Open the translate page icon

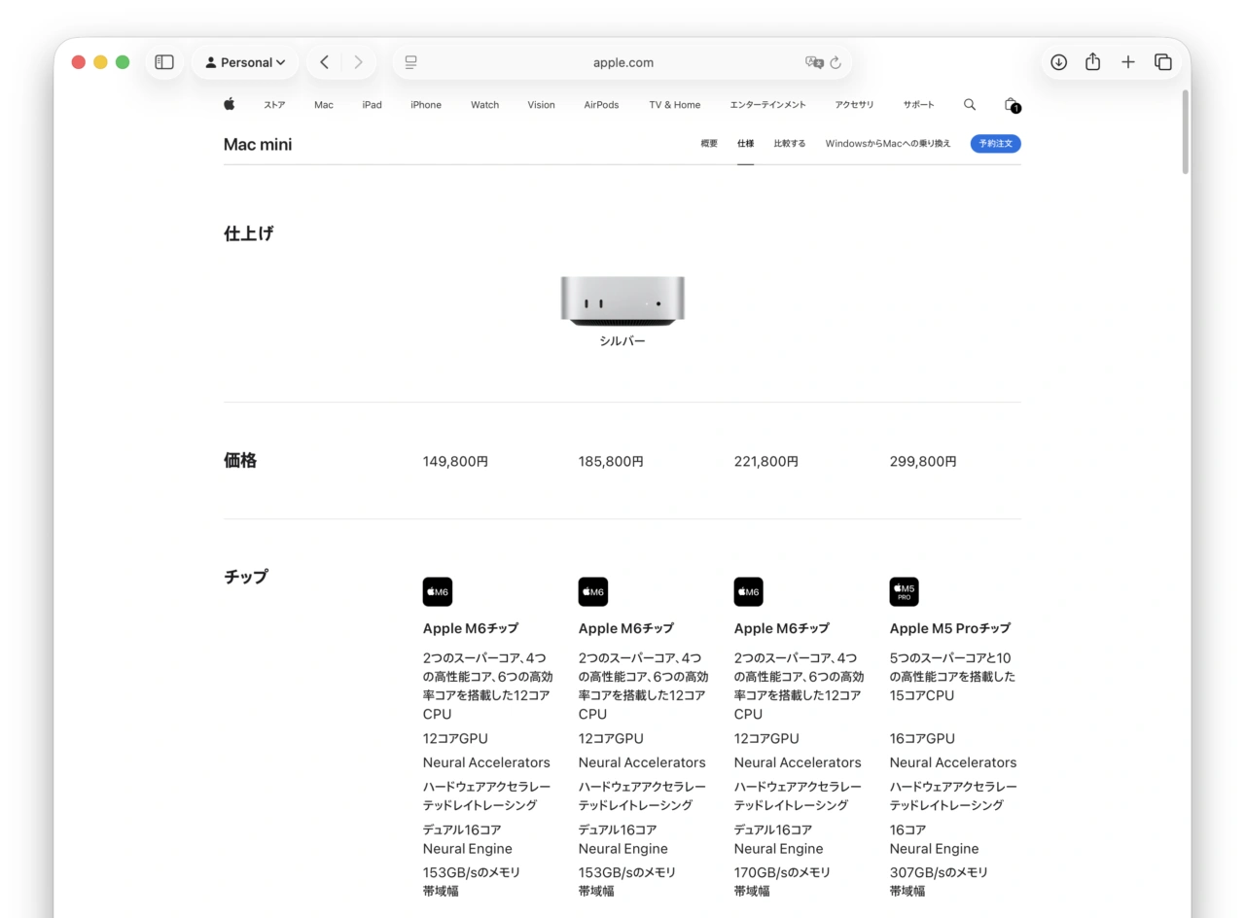(814, 62)
